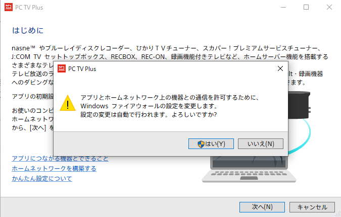Click the black nasne device illustration
341x217 pixels.
299,105
